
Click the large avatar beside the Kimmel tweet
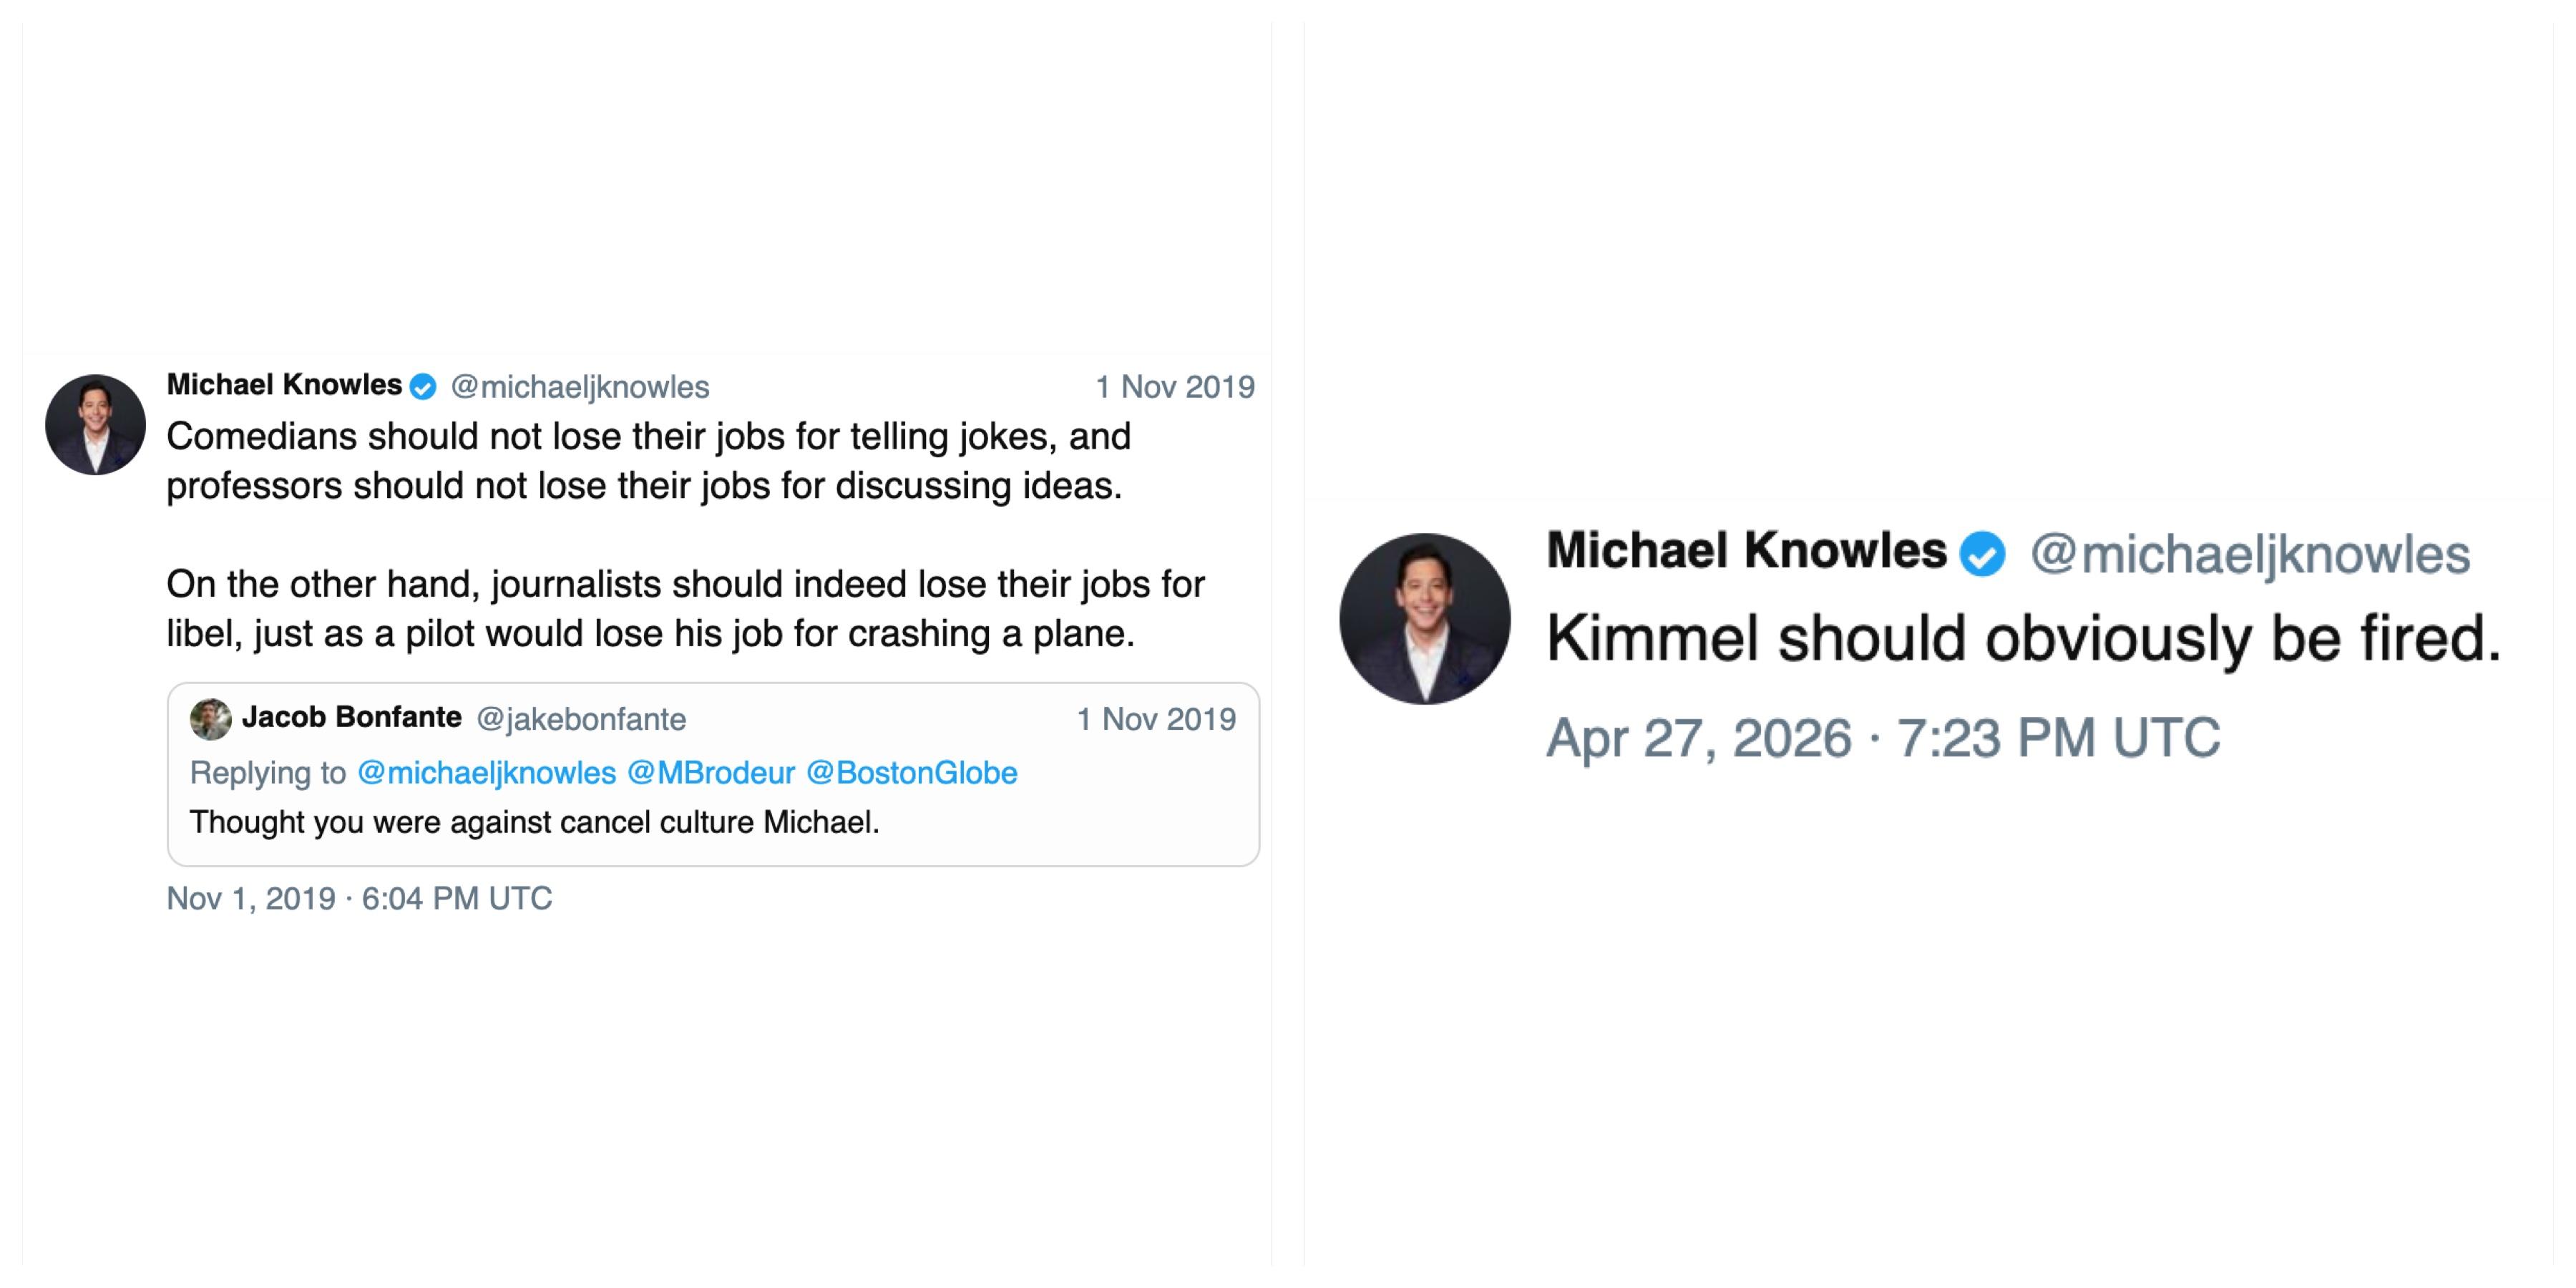pyautogui.click(x=1425, y=619)
